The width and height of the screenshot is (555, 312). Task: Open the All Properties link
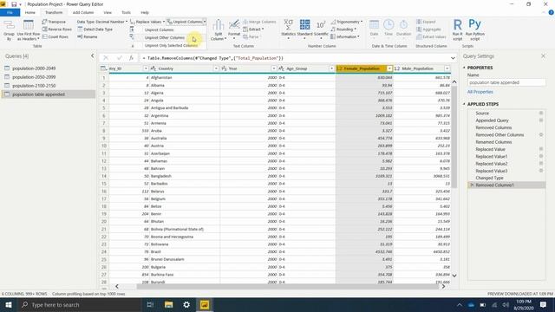pyautogui.click(x=480, y=92)
